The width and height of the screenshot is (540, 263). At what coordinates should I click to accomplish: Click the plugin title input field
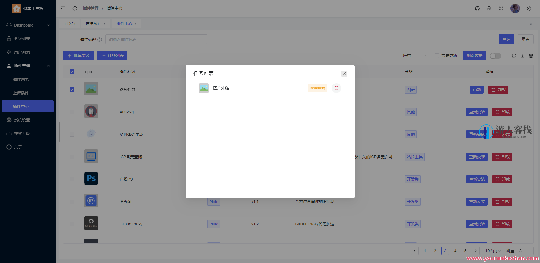point(156,39)
